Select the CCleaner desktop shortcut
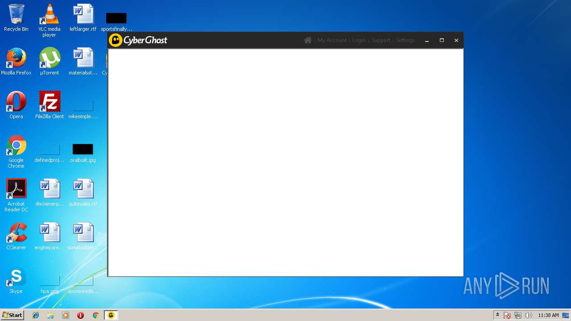The width and height of the screenshot is (571, 321). tap(16, 236)
